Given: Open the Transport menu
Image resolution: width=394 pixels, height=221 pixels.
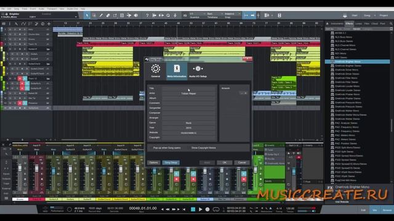Looking at the screenshot, I should pyautogui.click(x=52, y=9).
